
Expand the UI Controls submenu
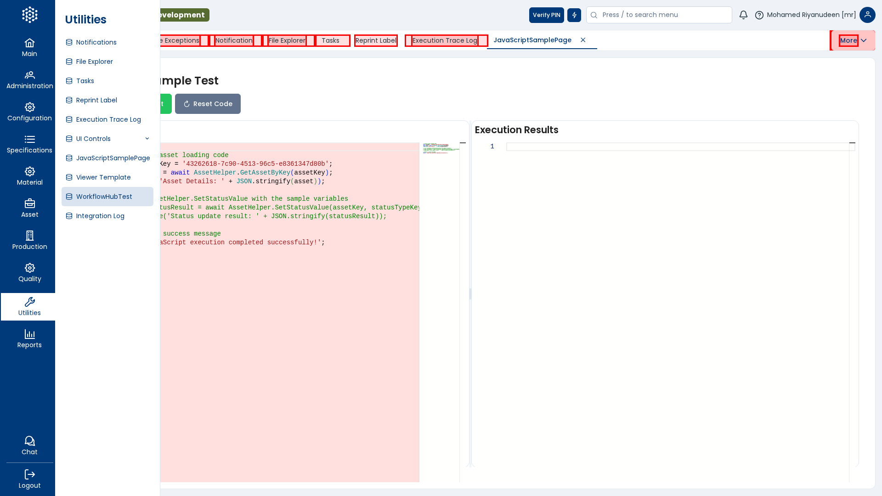tap(147, 139)
